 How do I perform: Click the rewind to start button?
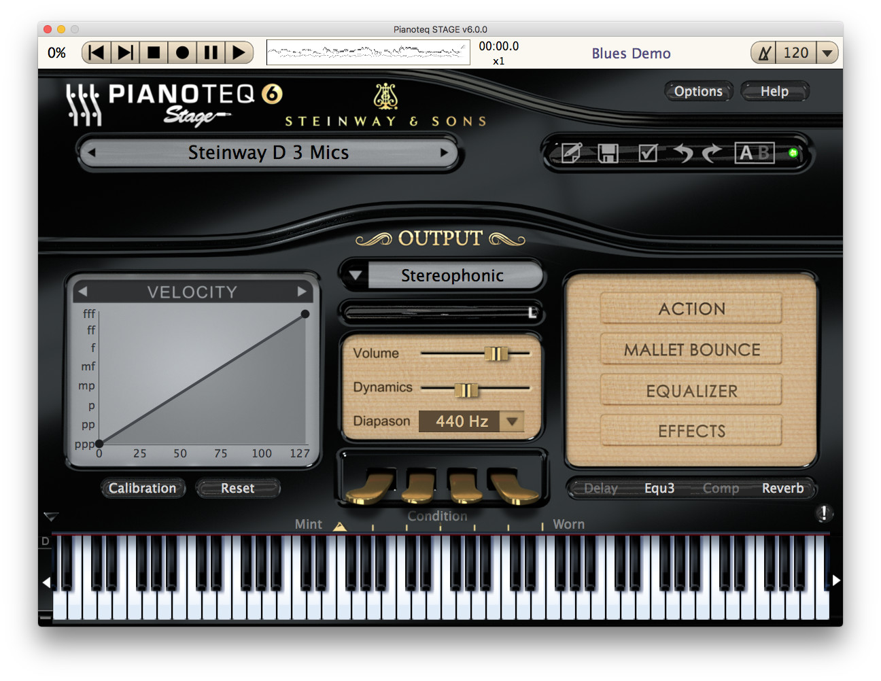click(97, 53)
